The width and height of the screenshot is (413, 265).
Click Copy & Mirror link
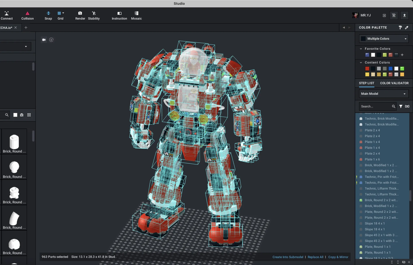(338, 257)
